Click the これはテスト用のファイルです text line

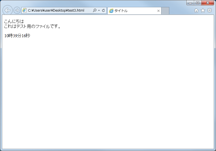click(x=32, y=26)
